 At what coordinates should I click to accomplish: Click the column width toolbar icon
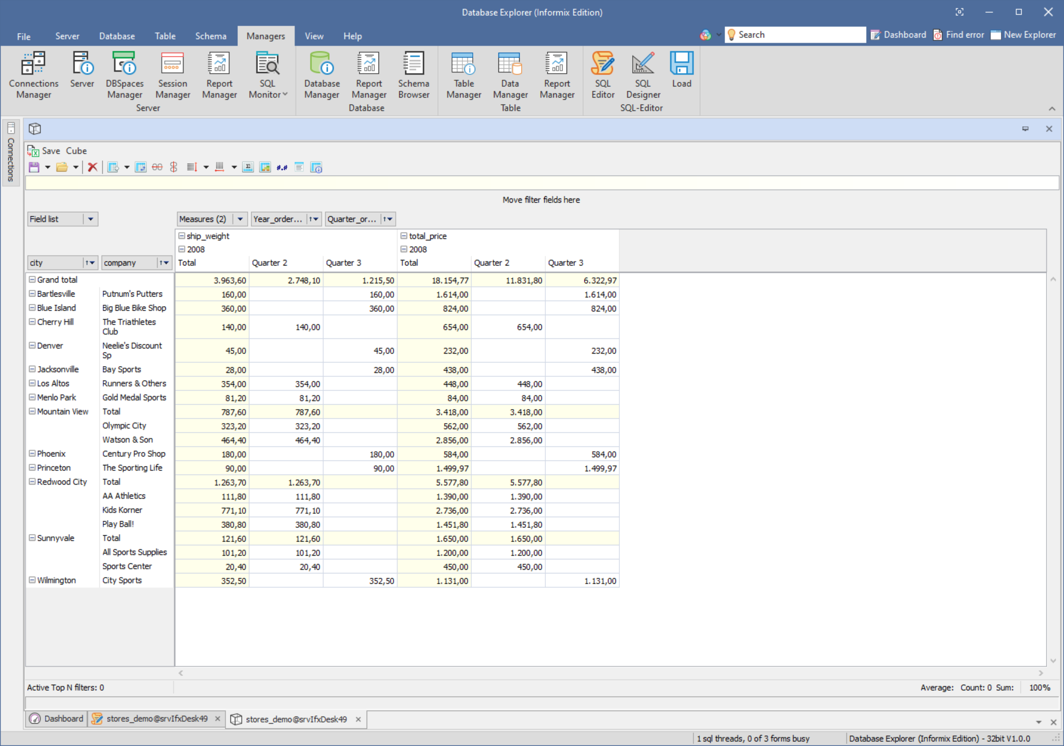pos(220,167)
